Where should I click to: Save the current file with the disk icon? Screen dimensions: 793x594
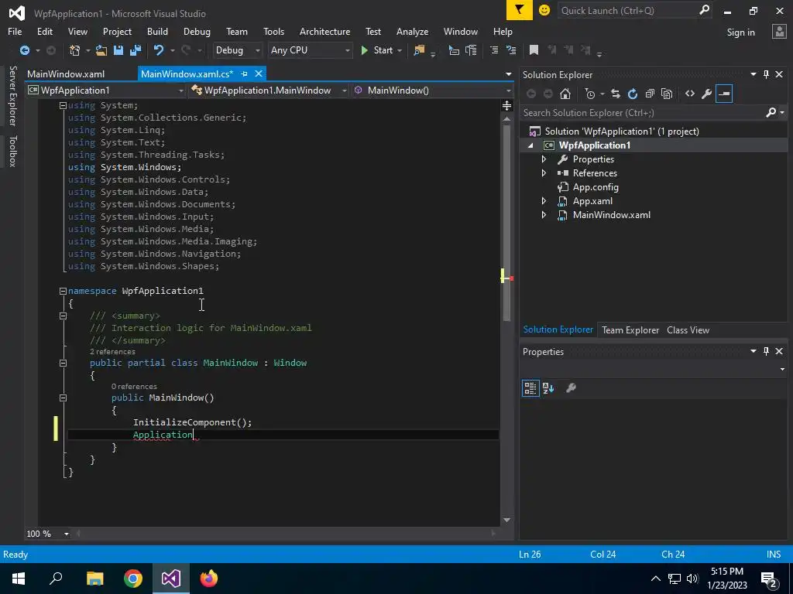click(x=118, y=50)
